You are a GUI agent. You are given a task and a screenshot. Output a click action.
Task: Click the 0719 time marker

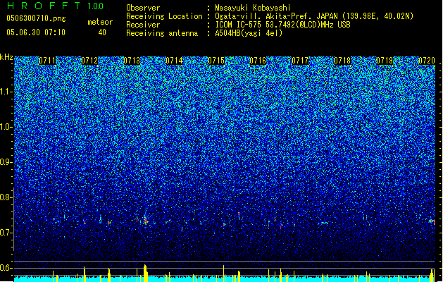click(x=385, y=61)
